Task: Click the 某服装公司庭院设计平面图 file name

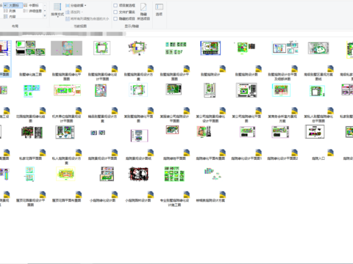Action: [x=174, y=119]
